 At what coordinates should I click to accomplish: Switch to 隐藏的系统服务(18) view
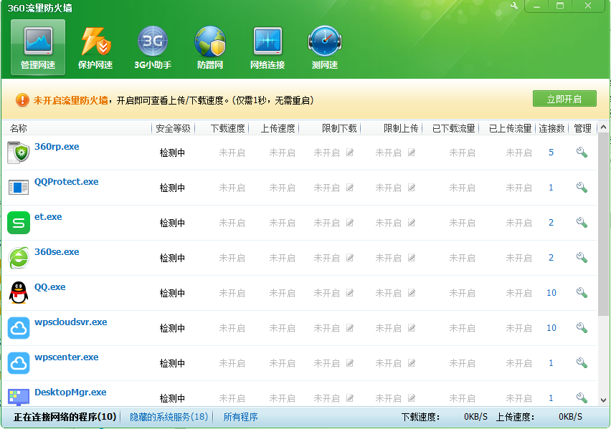(x=167, y=416)
